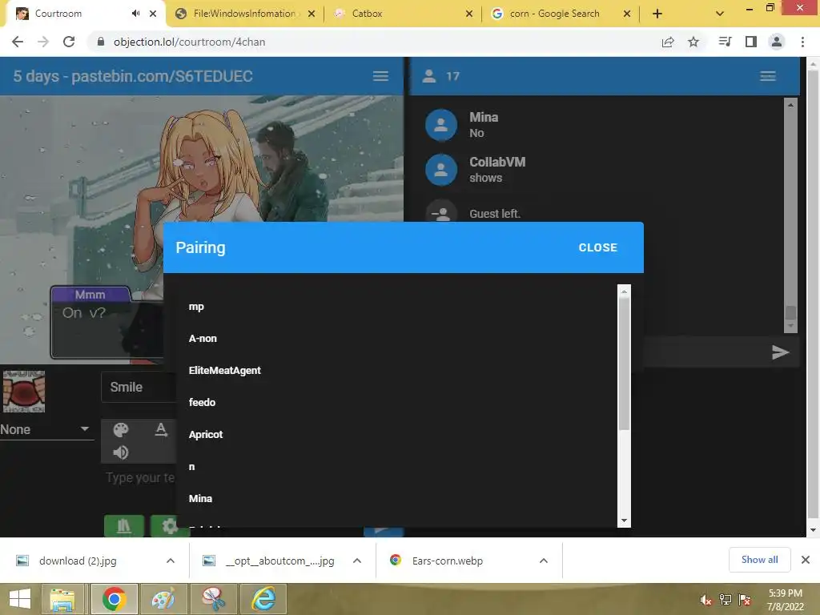Expand options for download (2).jpg
The image size is (820, 615).
tap(171, 561)
